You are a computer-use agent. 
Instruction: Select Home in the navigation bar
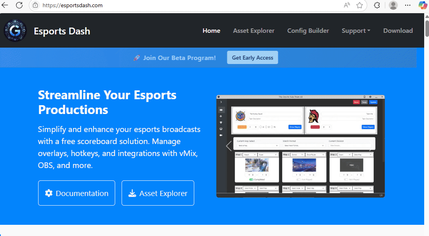click(211, 31)
